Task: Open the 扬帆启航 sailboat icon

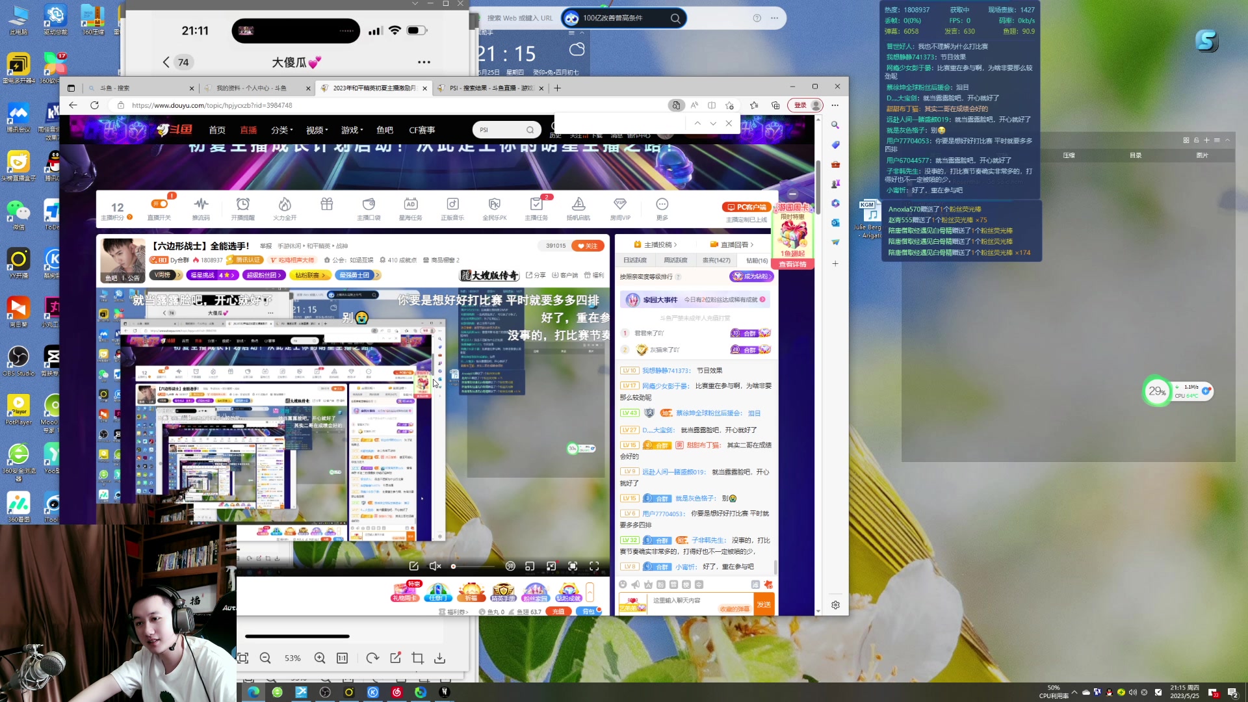Action: 578,204
